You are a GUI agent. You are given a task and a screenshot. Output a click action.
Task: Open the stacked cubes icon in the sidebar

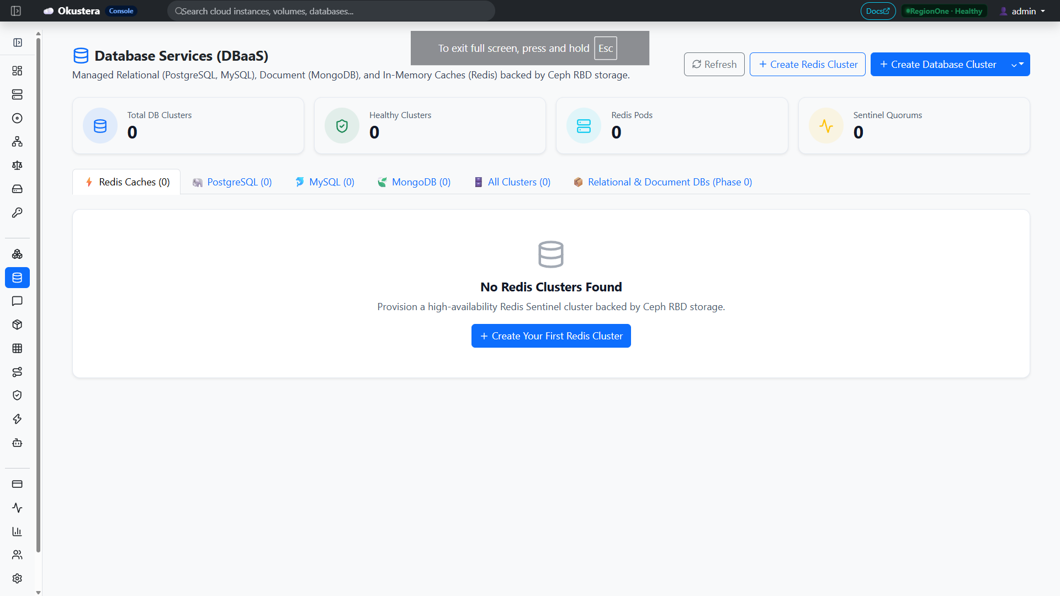click(x=17, y=254)
